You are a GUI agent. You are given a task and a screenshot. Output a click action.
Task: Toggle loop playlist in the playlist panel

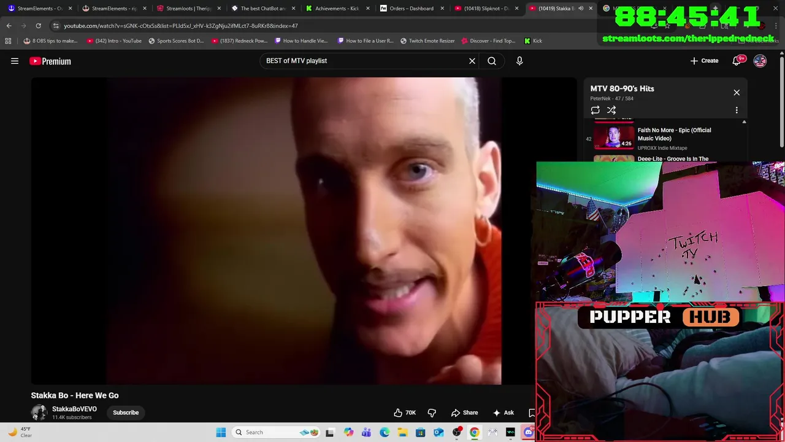pos(595,110)
